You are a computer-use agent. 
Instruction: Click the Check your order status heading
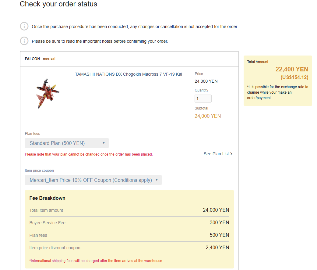coord(58,4)
